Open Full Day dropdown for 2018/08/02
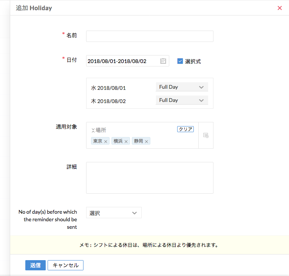289x276 pixels. point(182,100)
